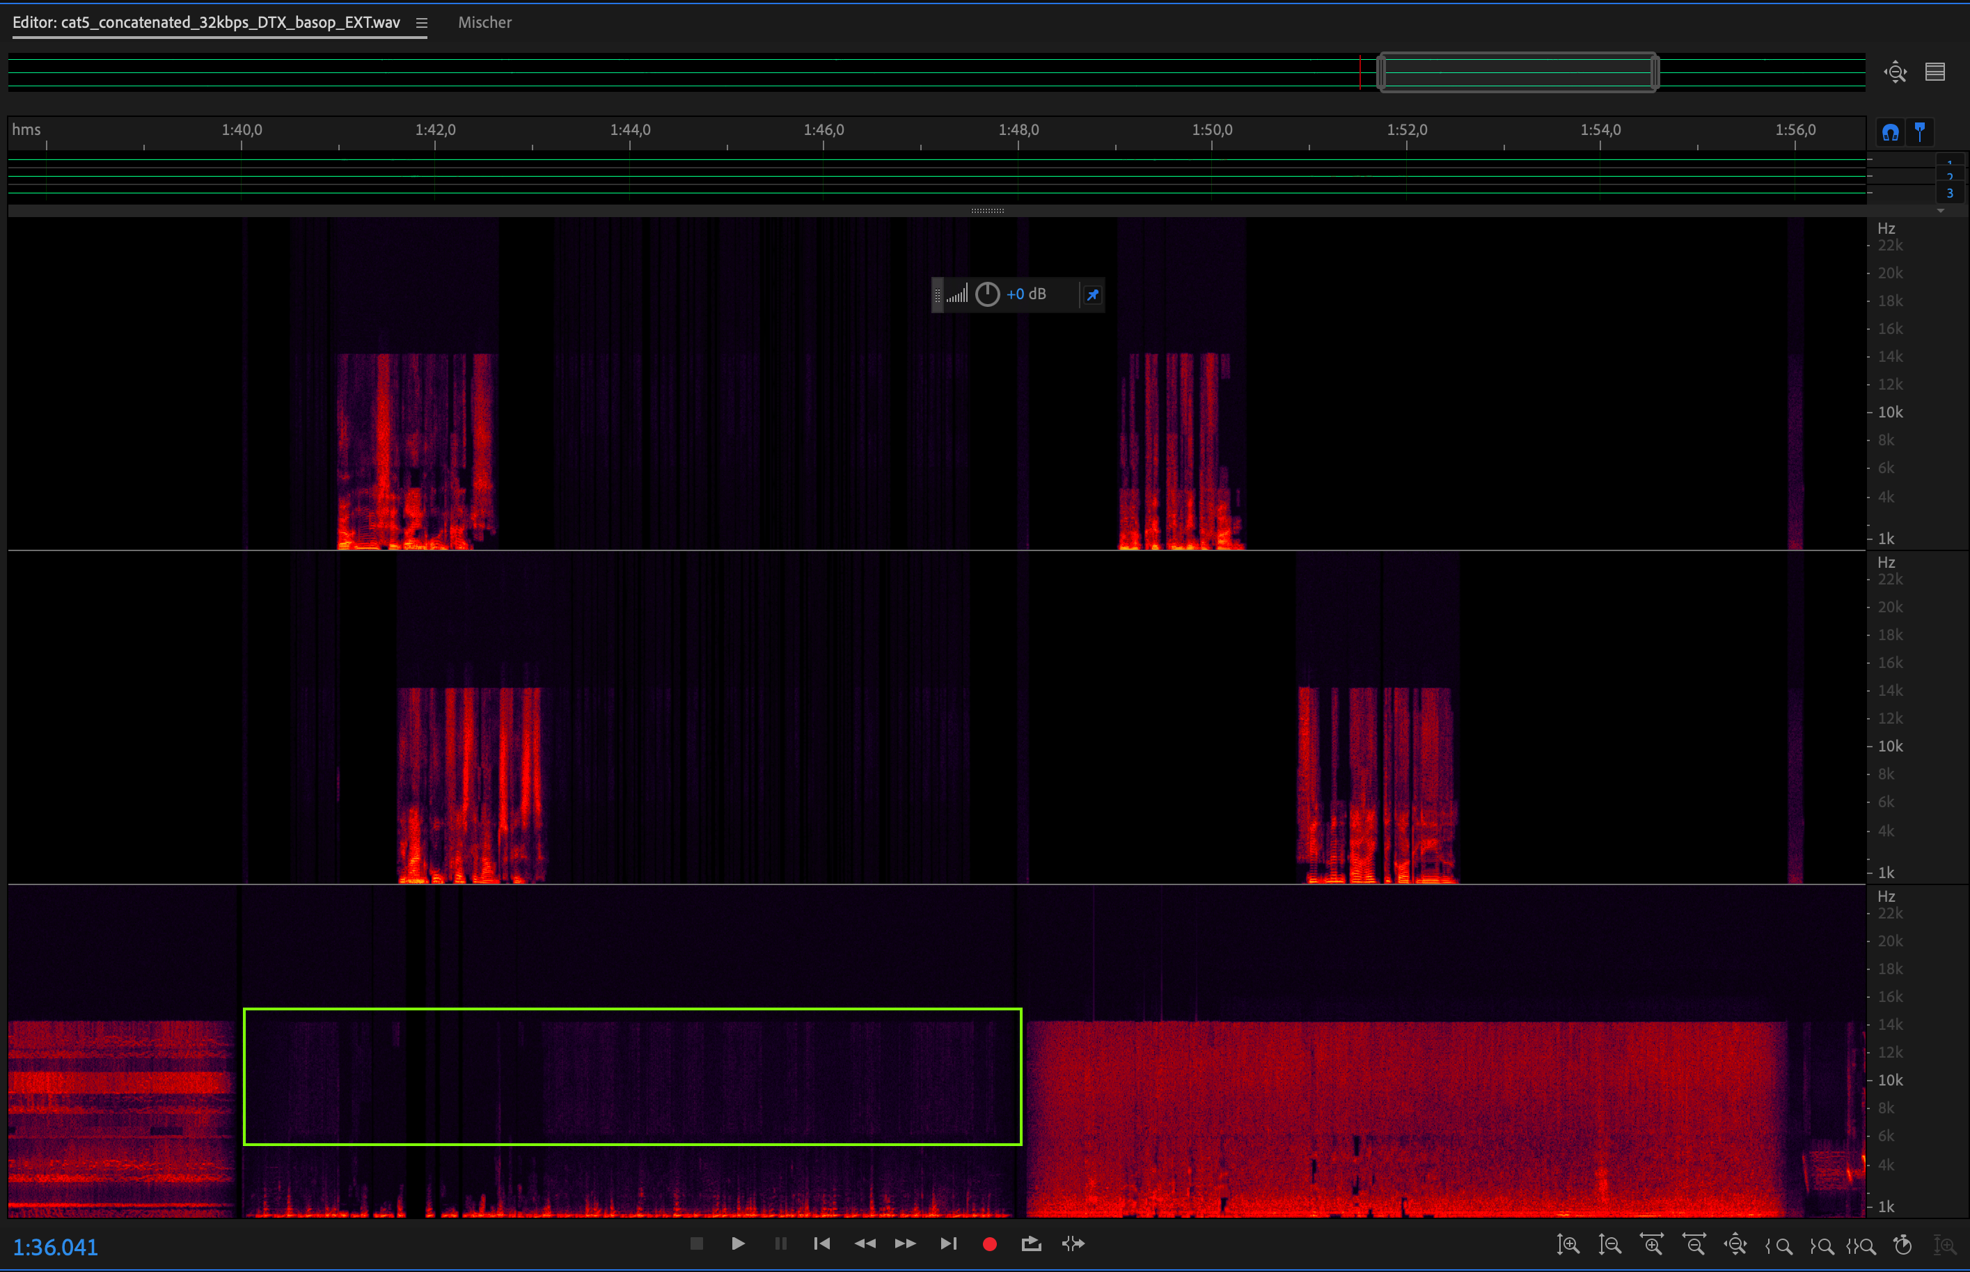Click Loop Playback button
This screenshot has height=1272, width=1970.
click(1030, 1244)
